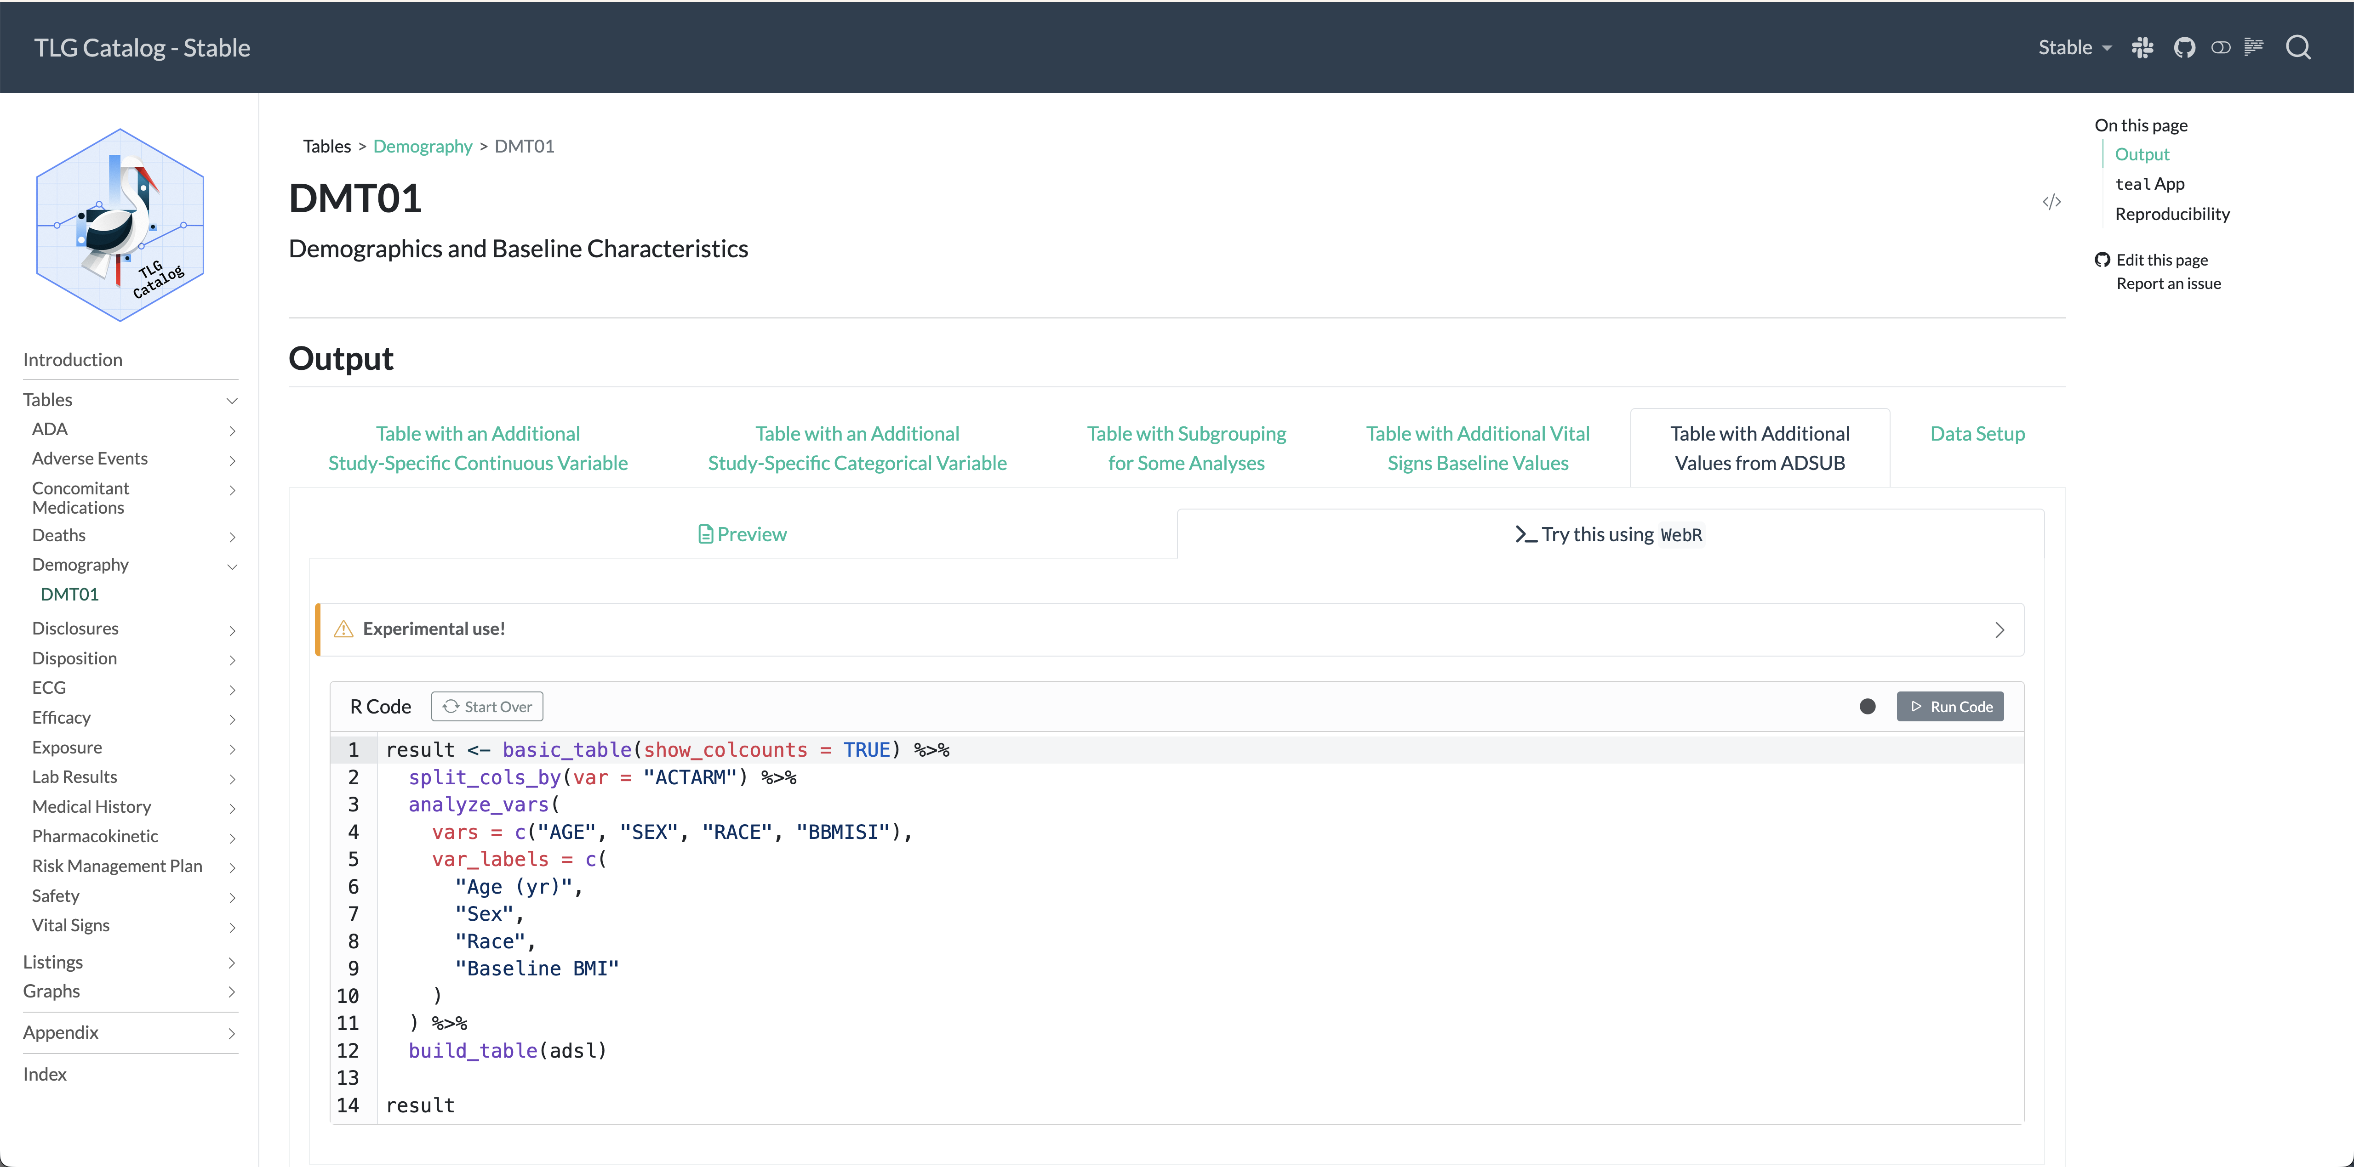Viewport: 2354px width, 1167px height.
Task: Expand the Experimental use callout chevron
Action: click(x=2000, y=630)
